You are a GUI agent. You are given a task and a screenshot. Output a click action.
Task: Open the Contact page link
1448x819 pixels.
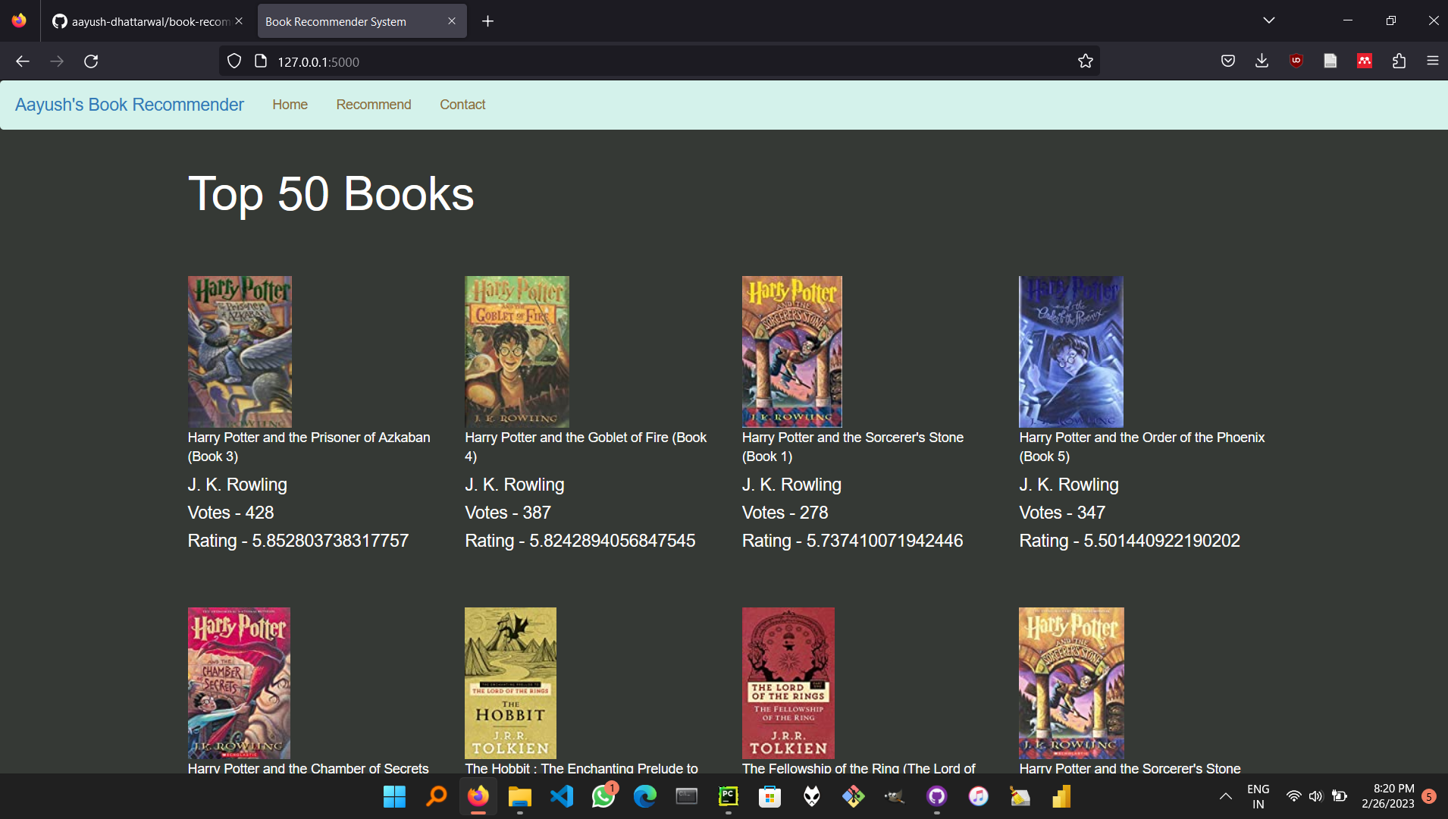[462, 105]
